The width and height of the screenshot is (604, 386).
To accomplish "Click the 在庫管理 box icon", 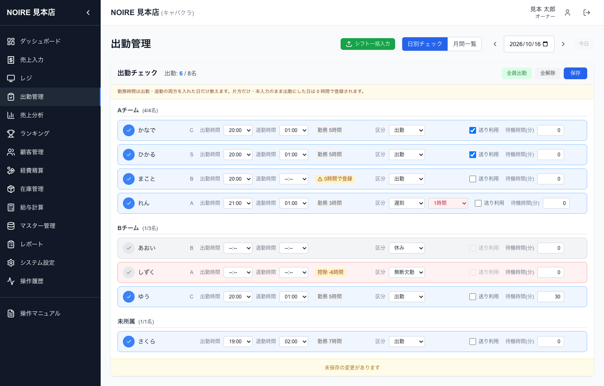I will [11, 189].
